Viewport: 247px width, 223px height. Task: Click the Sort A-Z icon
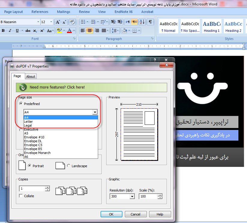(x=142, y=22)
